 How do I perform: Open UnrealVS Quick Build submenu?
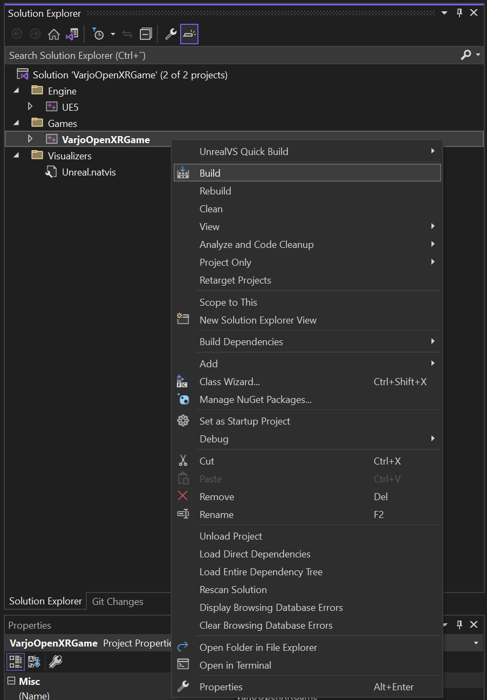[x=307, y=152]
